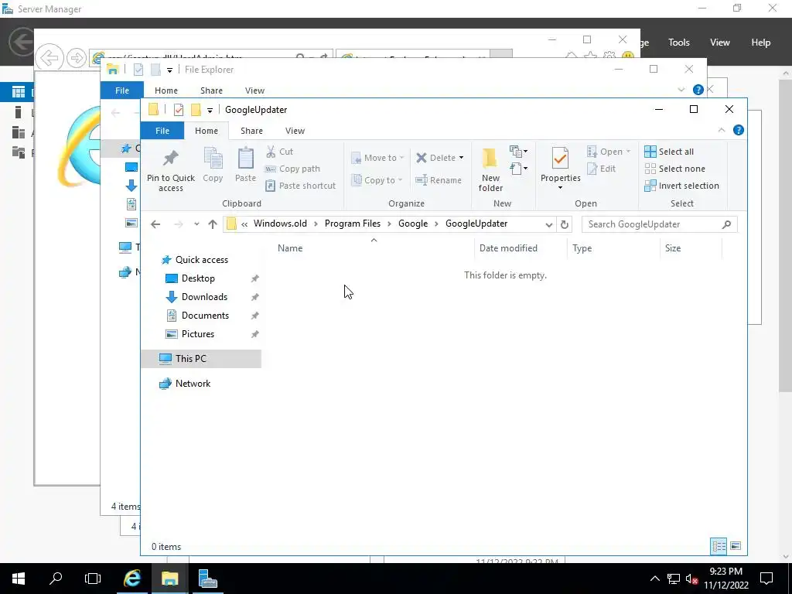
Task: Click the Copy icon in the Clipboard group
Action: point(213,165)
